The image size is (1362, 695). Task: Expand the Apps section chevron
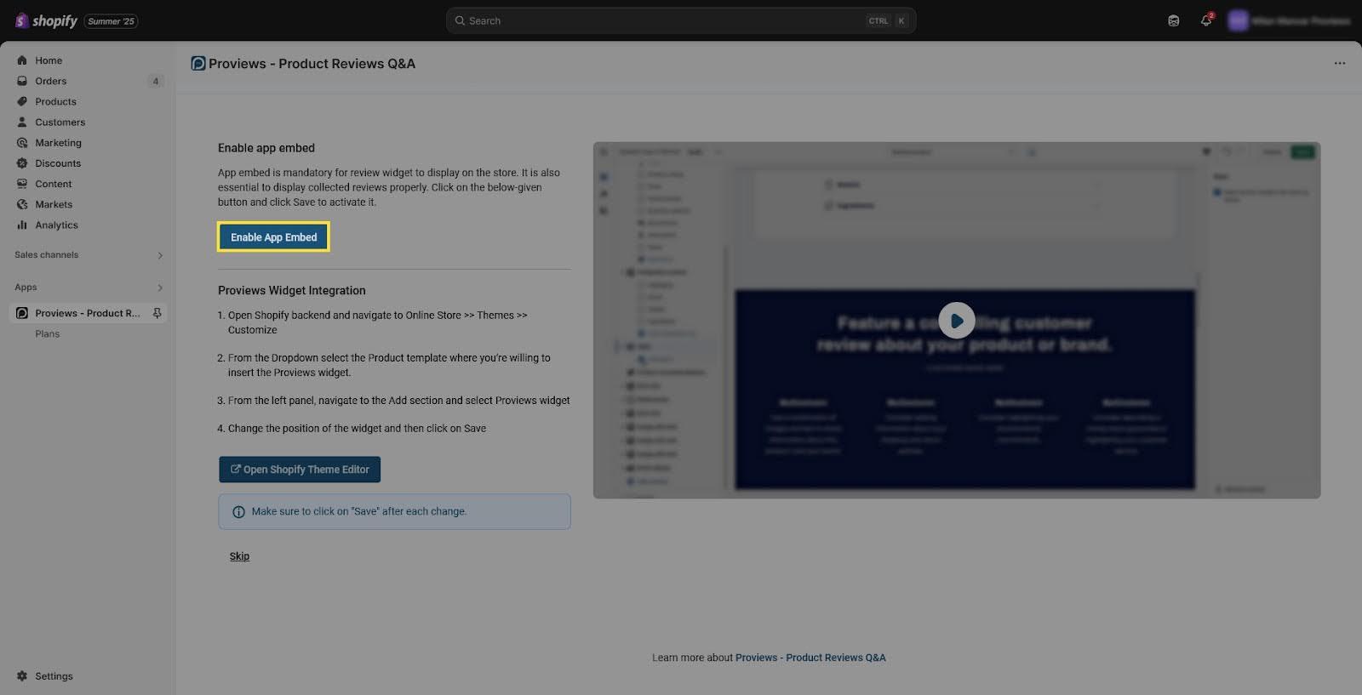159,288
